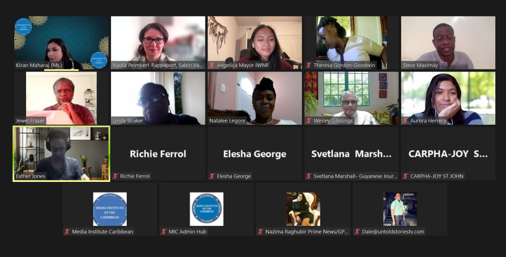Click muted mic icon next to Dale@untoldstoriestv.com

click(x=357, y=231)
